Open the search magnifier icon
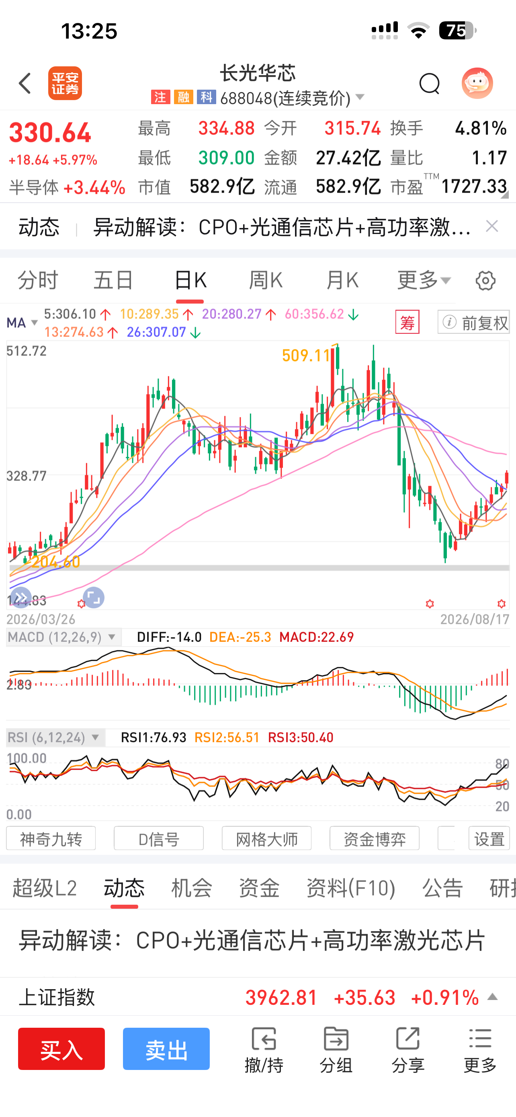This screenshot has height=1117, width=516. 429,83
